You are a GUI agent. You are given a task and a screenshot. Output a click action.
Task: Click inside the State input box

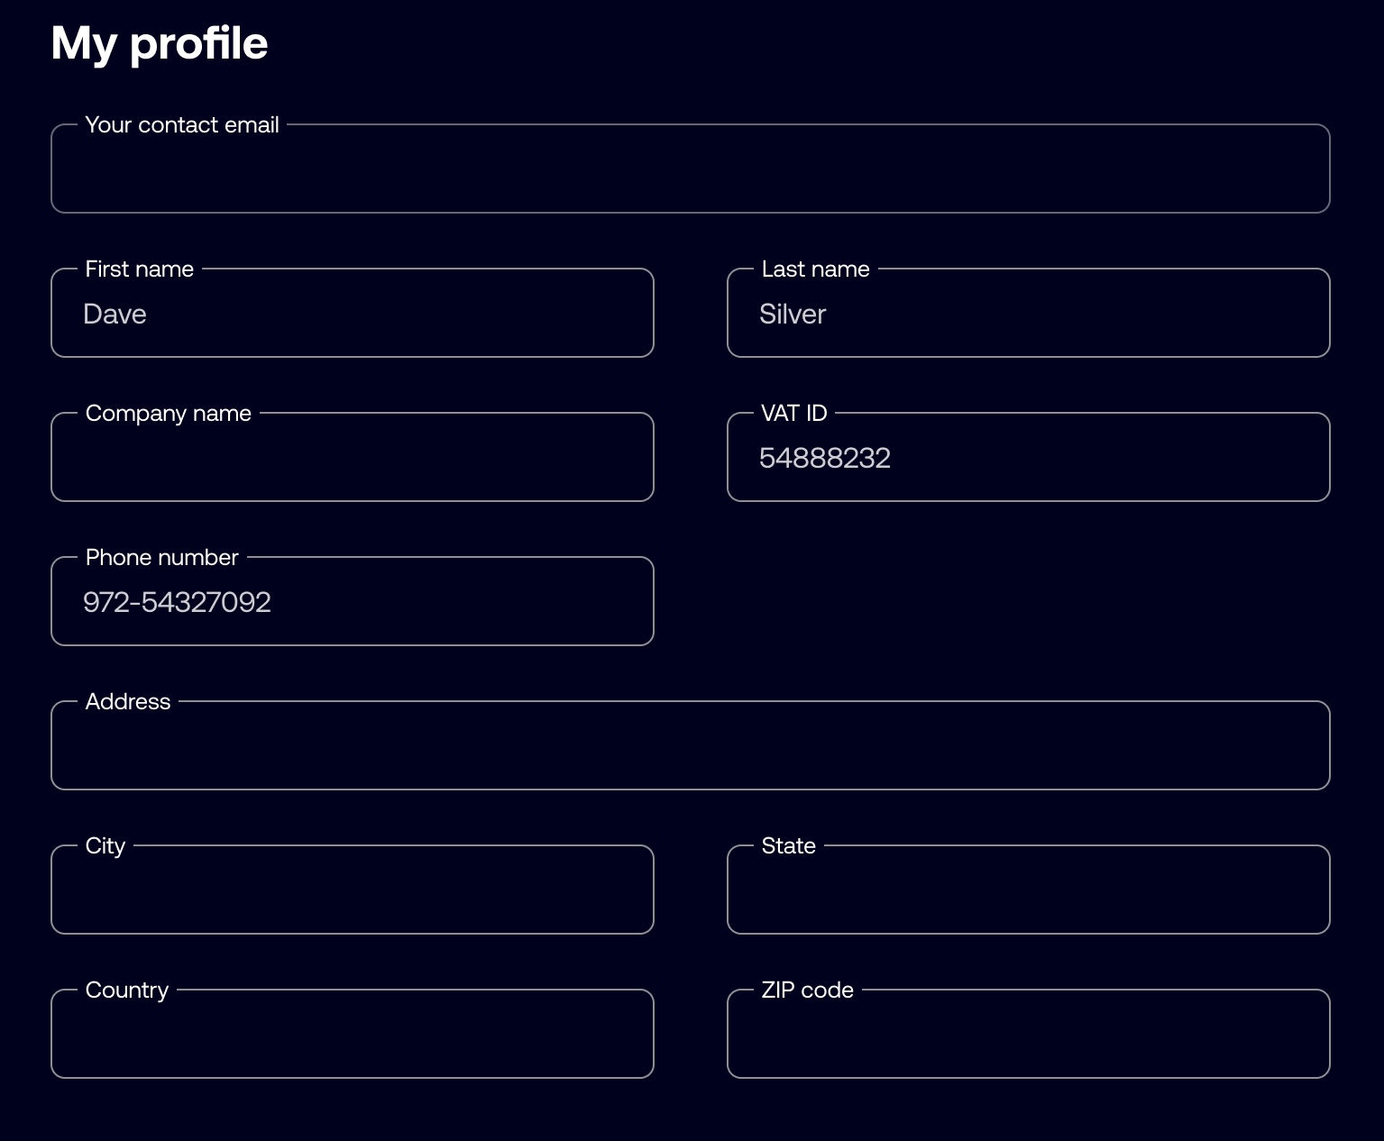[x=1029, y=890]
